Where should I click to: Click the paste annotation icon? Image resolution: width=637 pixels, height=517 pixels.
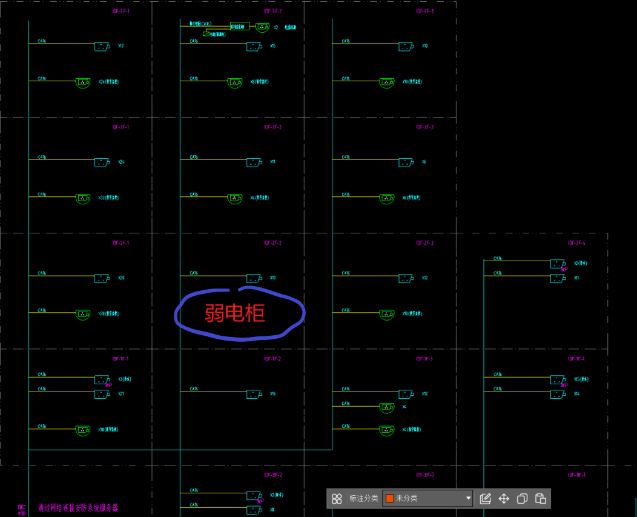pyautogui.click(x=540, y=499)
